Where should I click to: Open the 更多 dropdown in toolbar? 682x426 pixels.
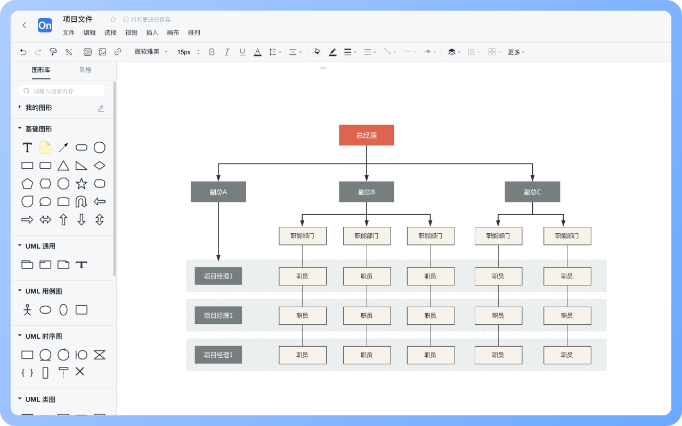(x=516, y=52)
